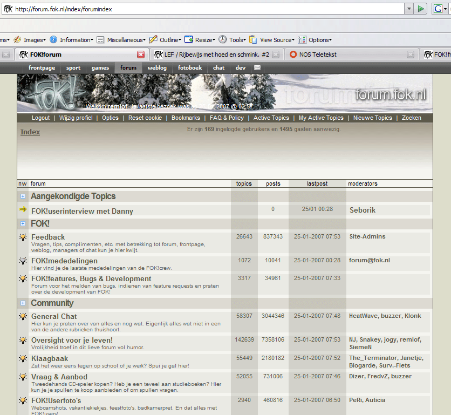The width and height of the screenshot is (451, 415).
Task: Click moderator name Seborik
Action: [x=363, y=210]
